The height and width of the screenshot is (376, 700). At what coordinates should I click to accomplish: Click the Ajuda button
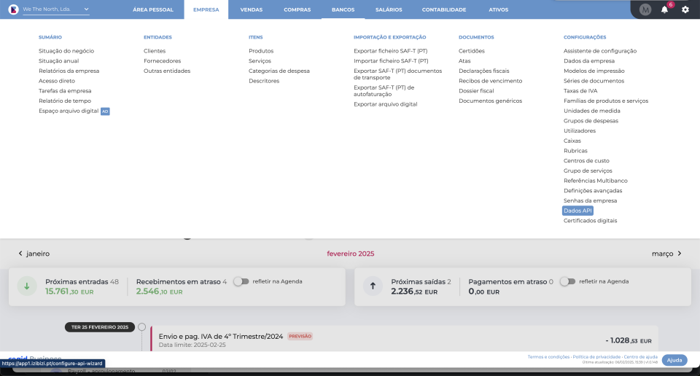pos(674,360)
